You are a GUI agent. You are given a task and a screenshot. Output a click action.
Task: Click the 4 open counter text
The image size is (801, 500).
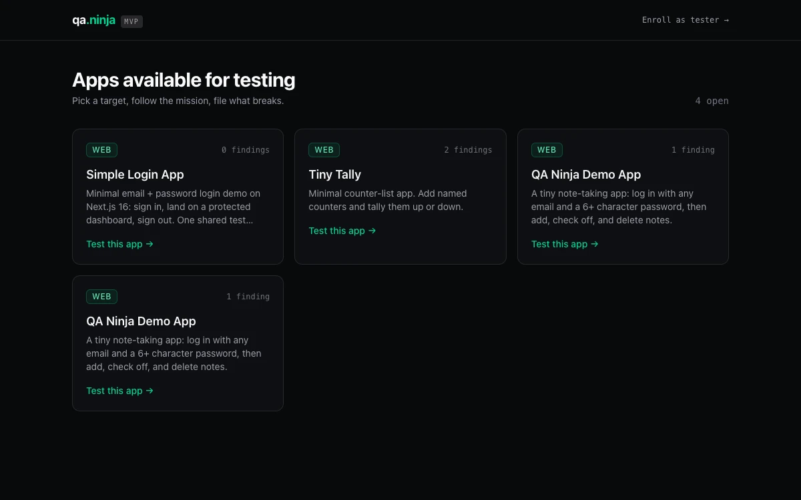click(x=712, y=101)
